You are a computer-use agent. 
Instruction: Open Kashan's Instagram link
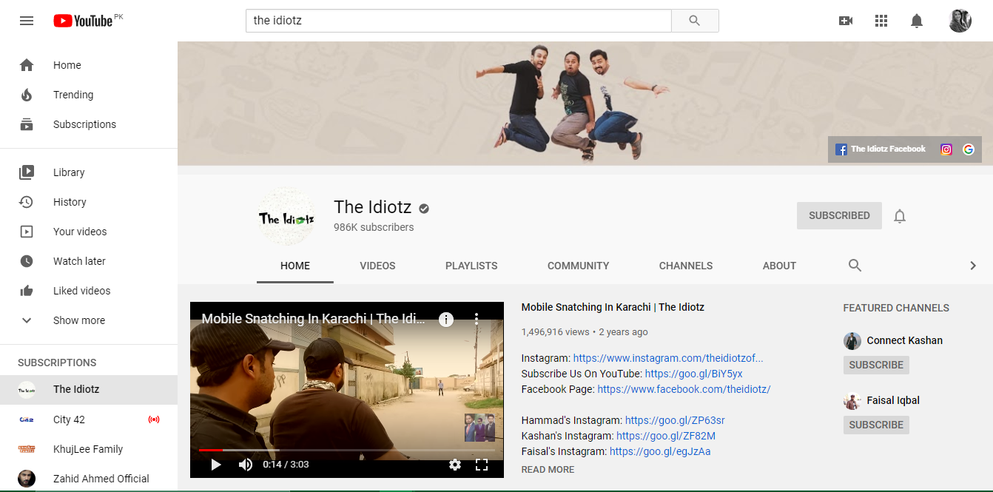click(x=666, y=436)
